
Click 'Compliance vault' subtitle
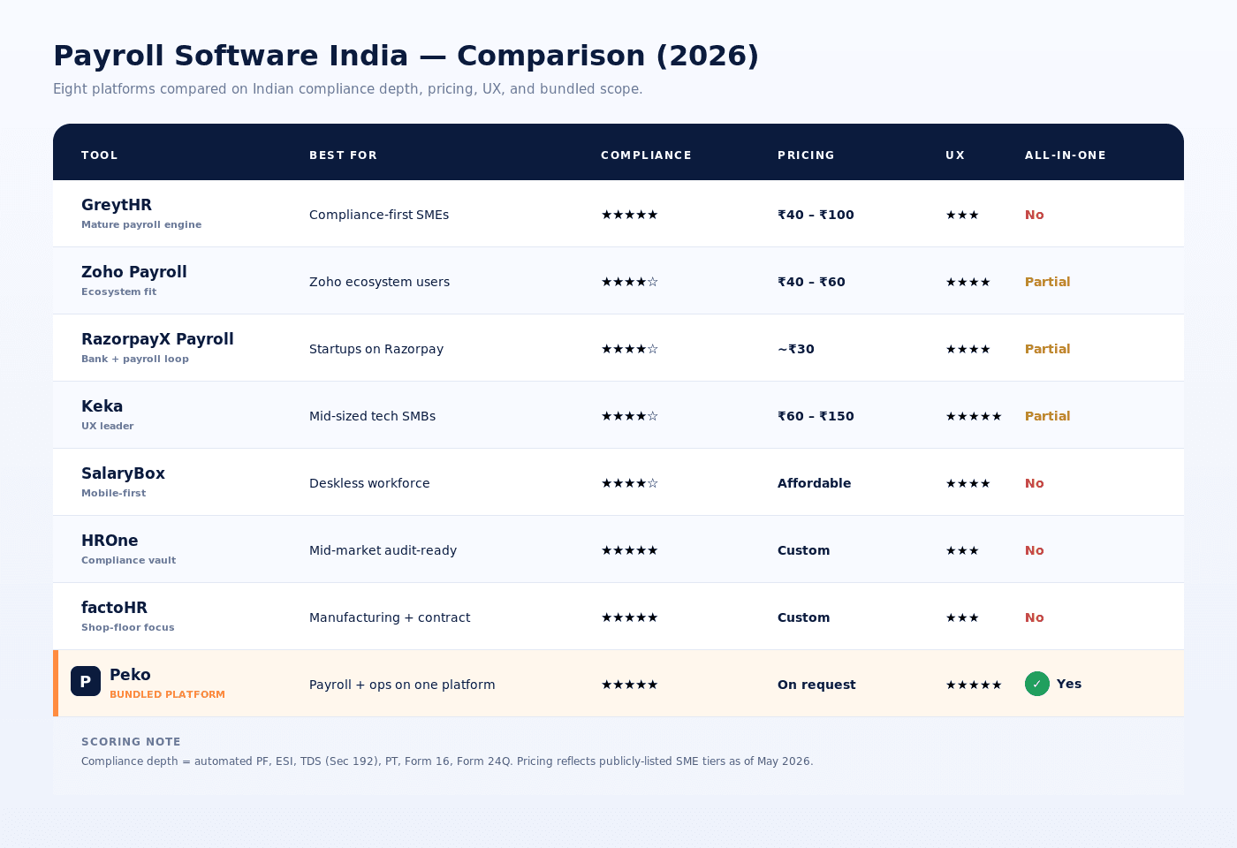click(129, 560)
